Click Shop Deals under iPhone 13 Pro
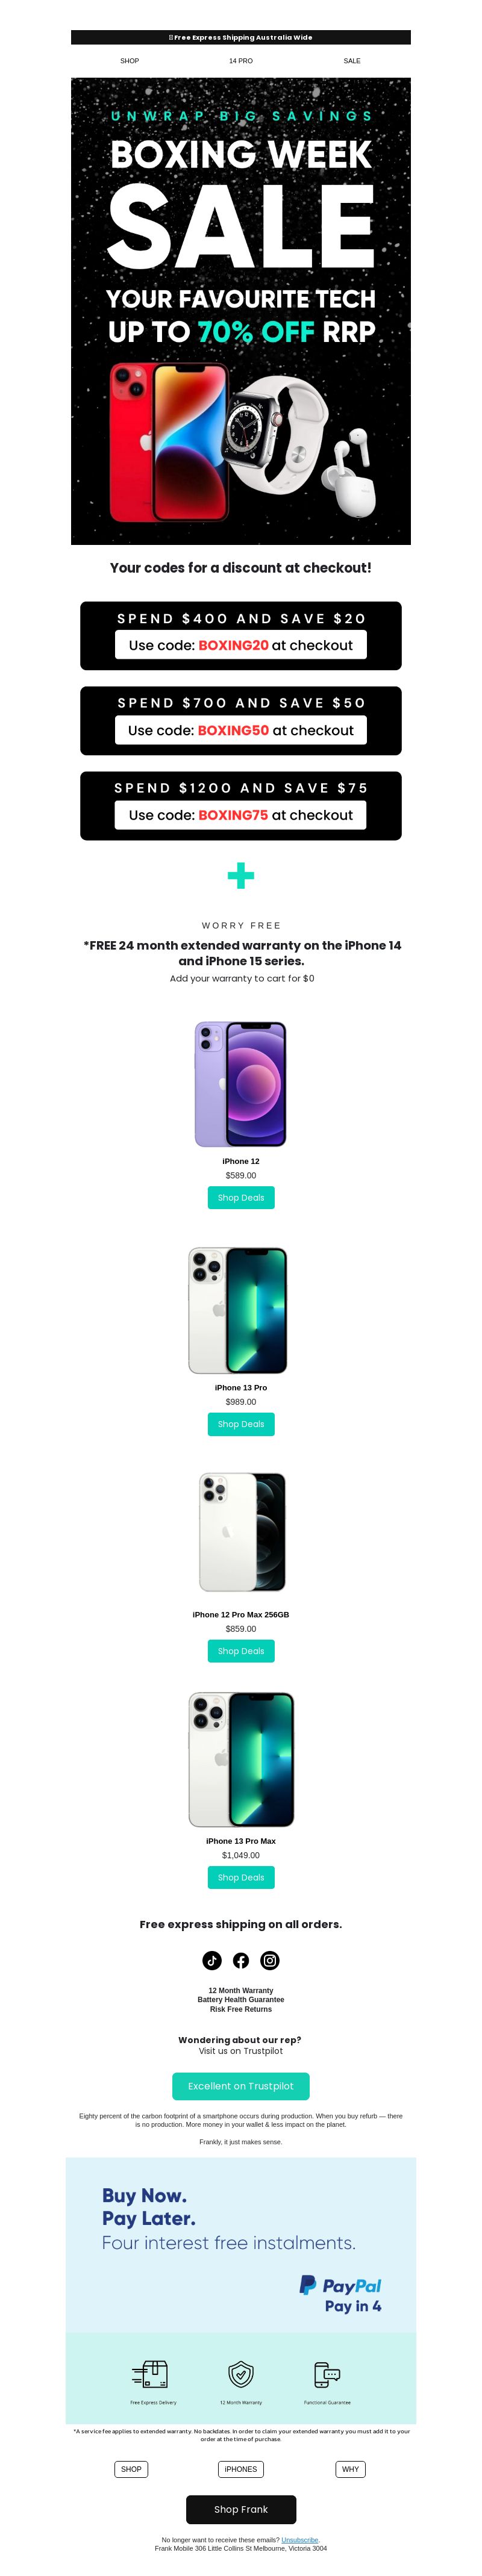 (241, 1423)
